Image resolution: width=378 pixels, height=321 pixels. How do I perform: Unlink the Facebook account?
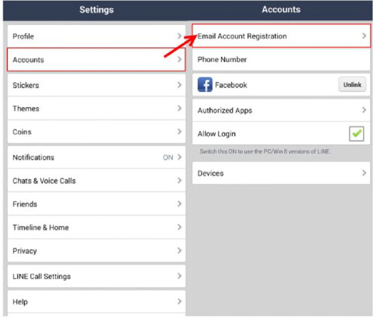(352, 85)
